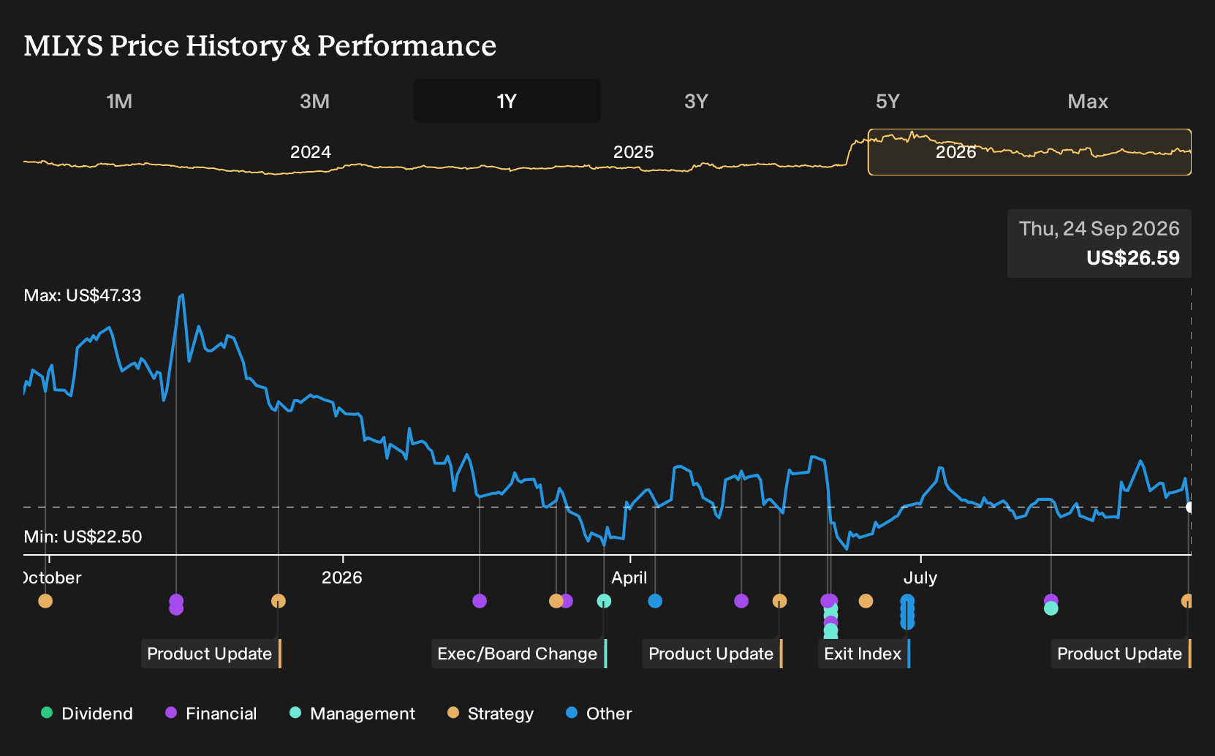Click orange marker above first Product Update label
1215x756 pixels.
click(278, 601)
